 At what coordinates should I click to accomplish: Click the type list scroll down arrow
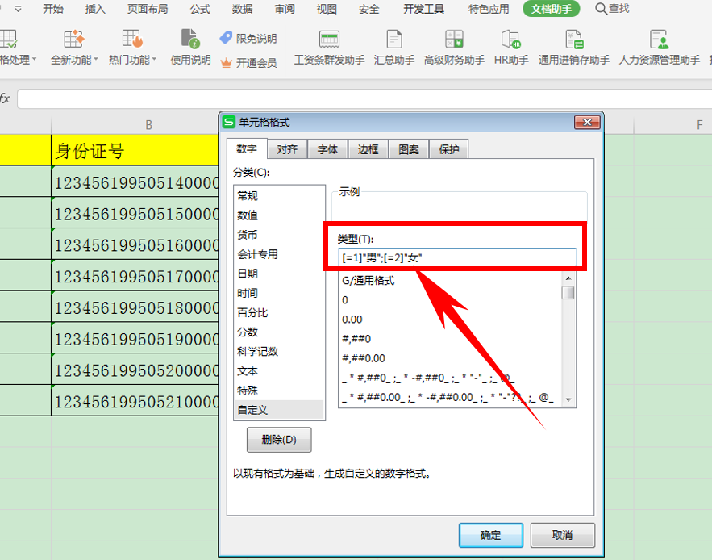point(568,400)
